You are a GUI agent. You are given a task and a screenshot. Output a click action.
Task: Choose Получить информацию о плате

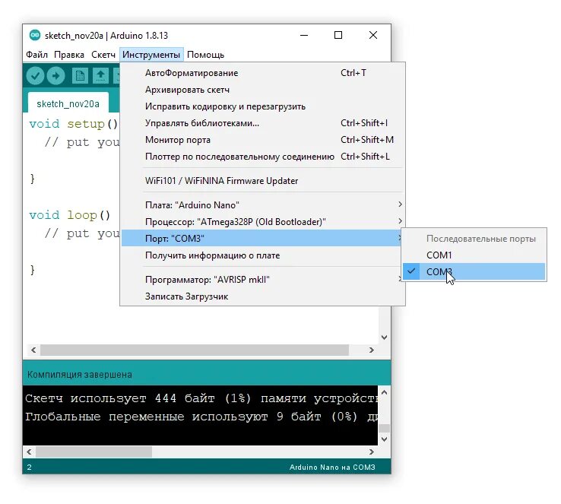pos(263,255)
